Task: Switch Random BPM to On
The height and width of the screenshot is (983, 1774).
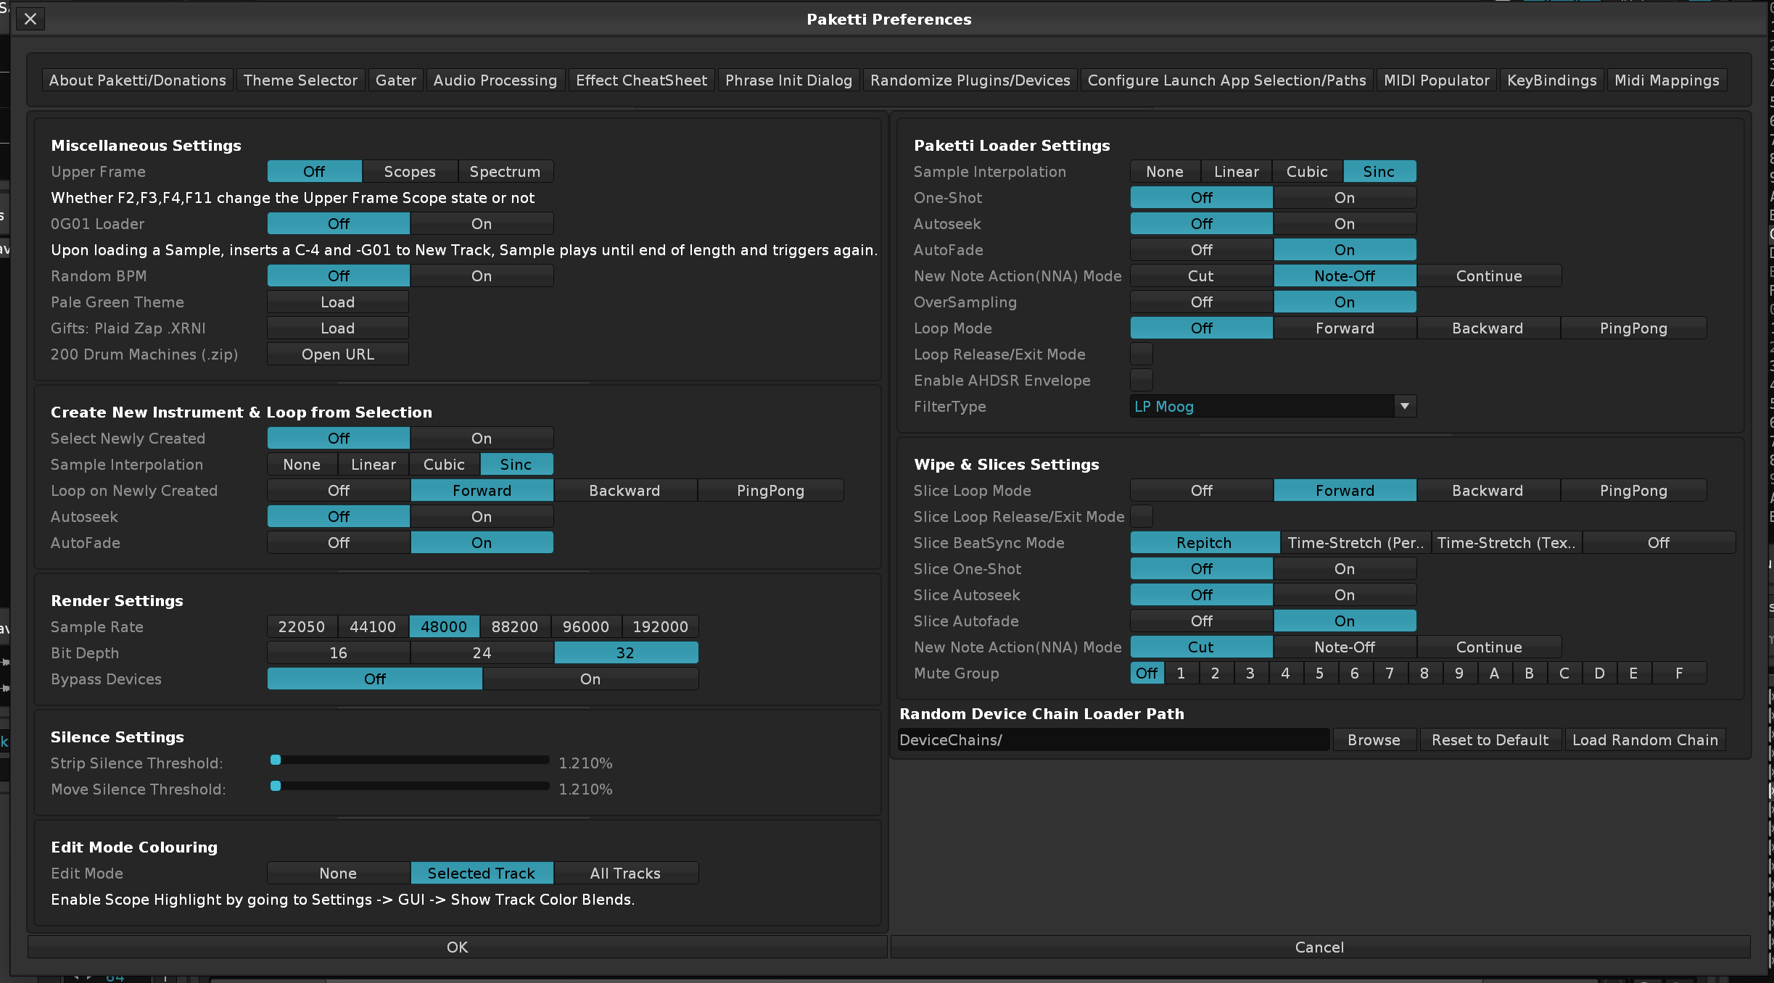Action: click(x=481, y=275)
